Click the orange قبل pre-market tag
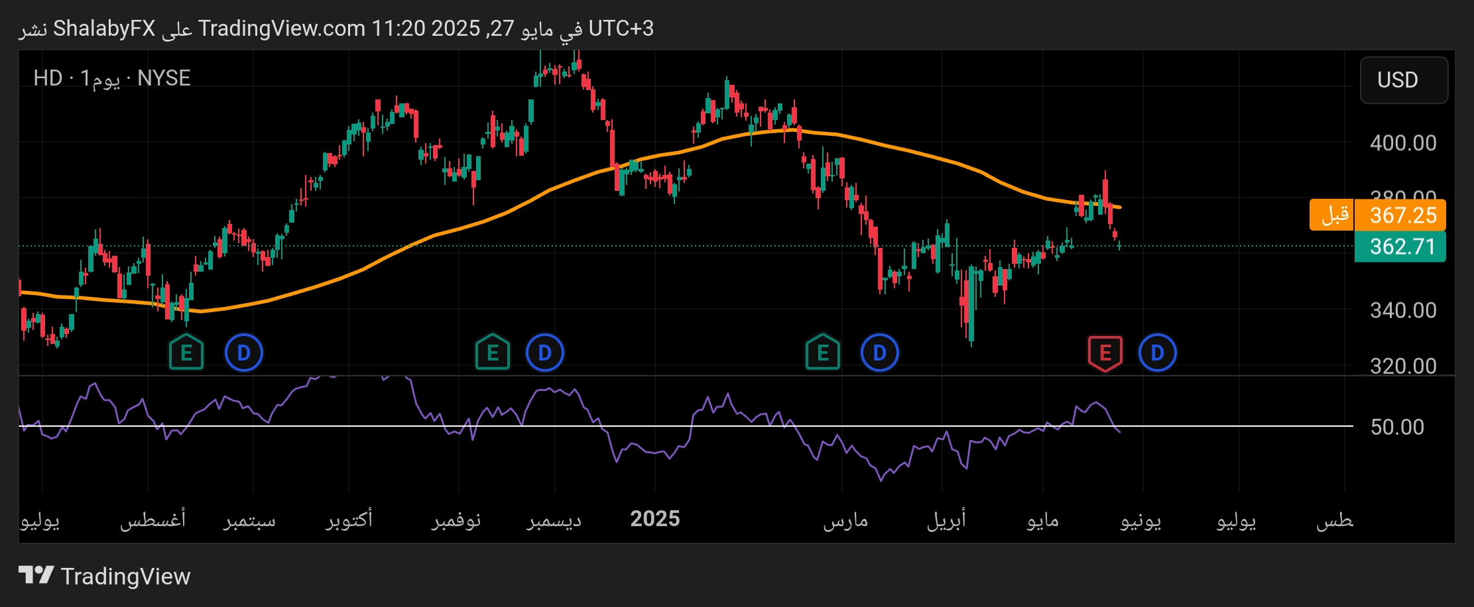This screenshot has width=1474, height=607. 1331,215
